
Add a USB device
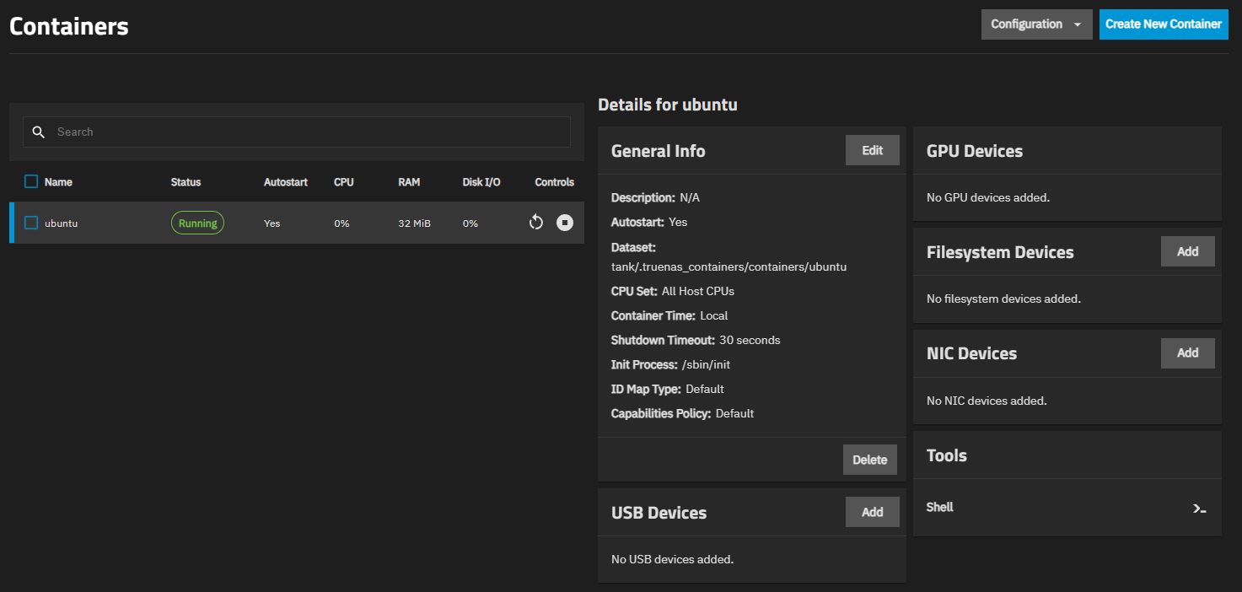pos(872,512)
